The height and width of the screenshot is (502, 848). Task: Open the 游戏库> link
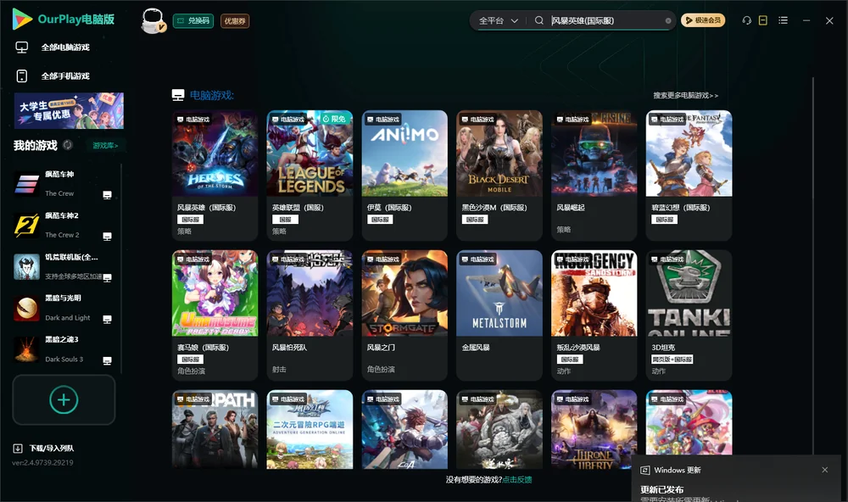point(105,146)
